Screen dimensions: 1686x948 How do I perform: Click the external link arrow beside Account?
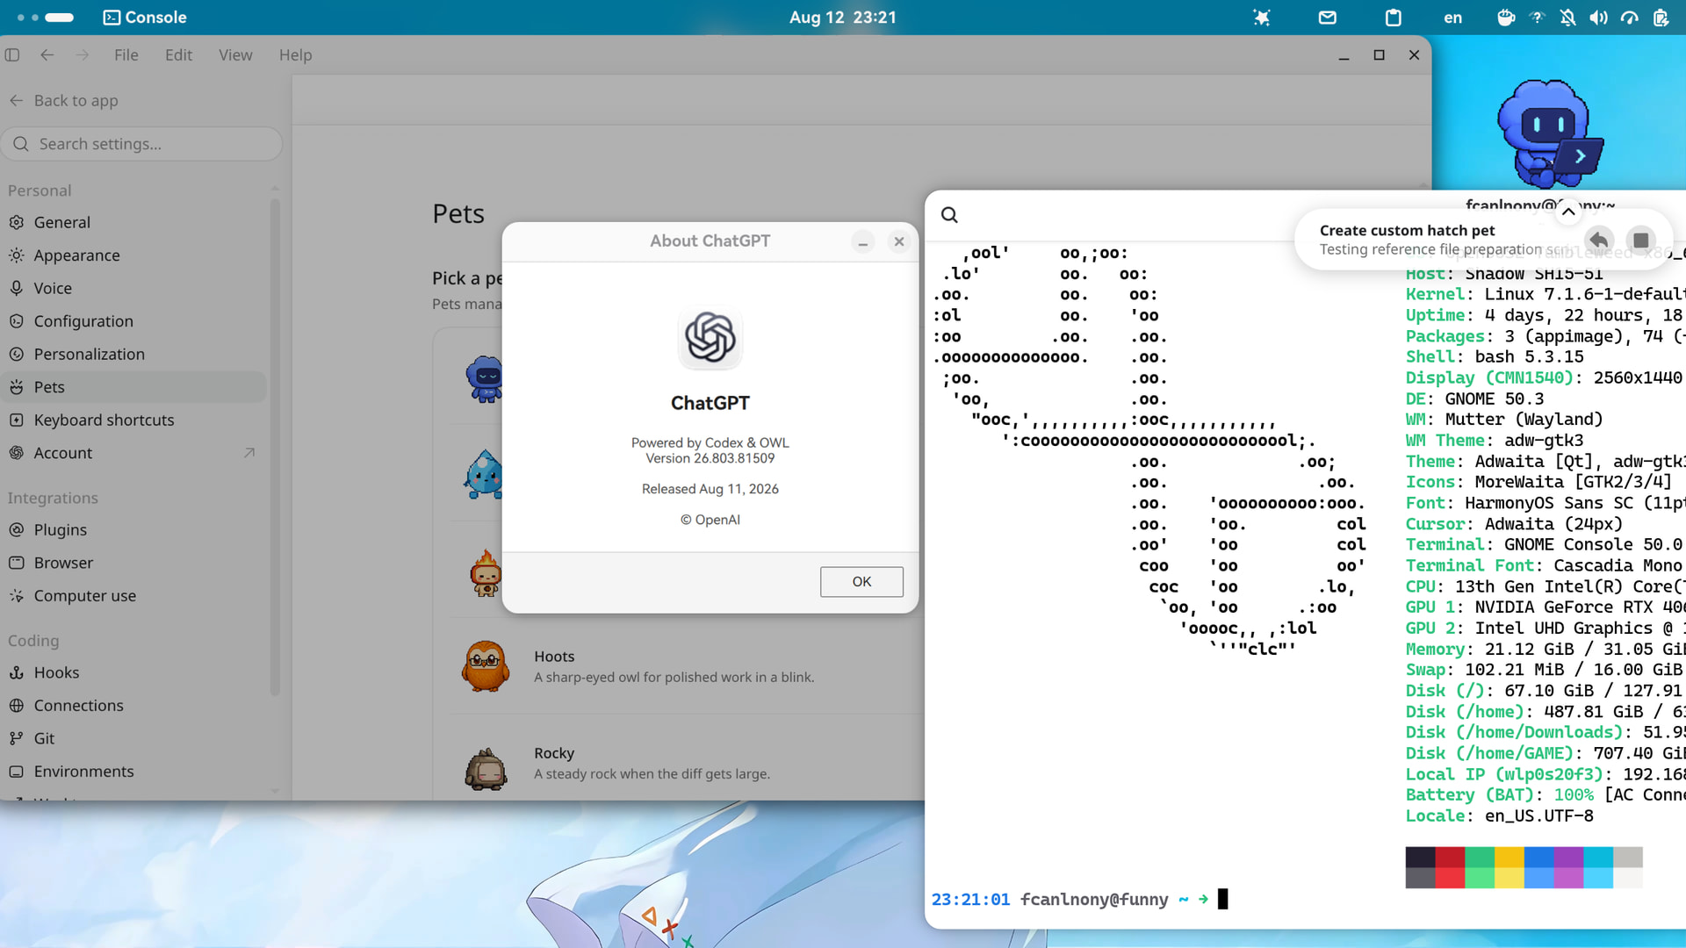[249, 453]
